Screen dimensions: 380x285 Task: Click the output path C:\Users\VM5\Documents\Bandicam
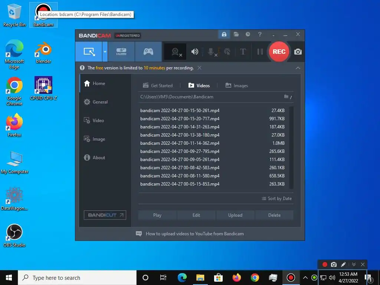[177, 97]
